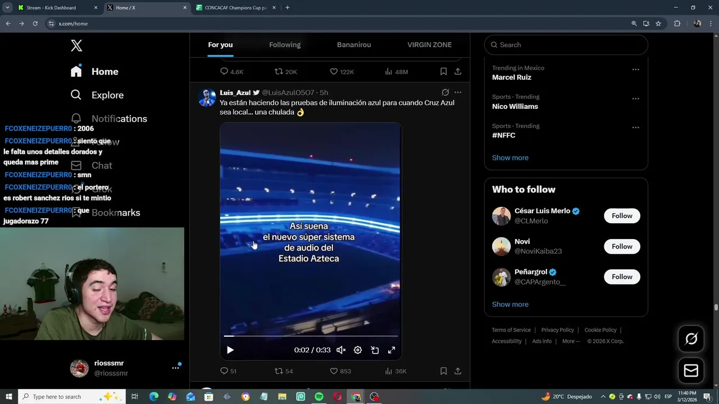This screenshot has width=719, height=404.
Task: Switch to the For you tab
Action: click(220, 45)
